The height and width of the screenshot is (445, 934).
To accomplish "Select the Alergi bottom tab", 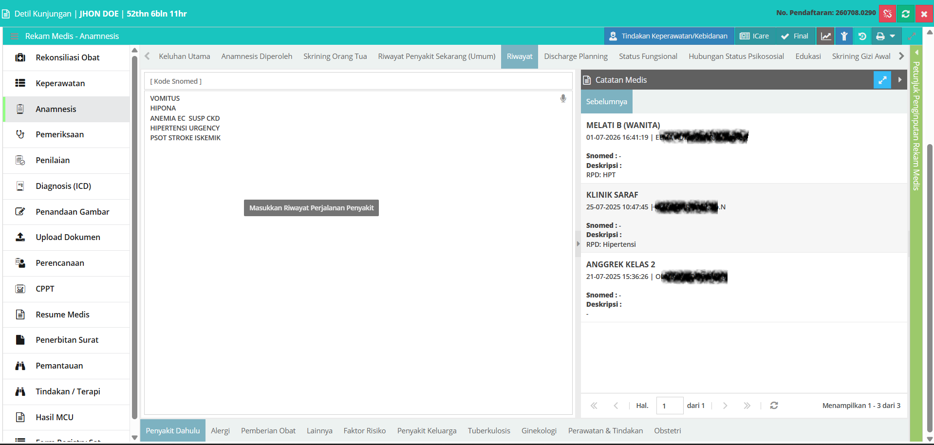I will [x=220, y=431].
